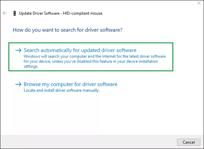The width and height of the screenshot is (204, 149).
Task: Click the 'Windows will search your computer' description
Action: 95,61
